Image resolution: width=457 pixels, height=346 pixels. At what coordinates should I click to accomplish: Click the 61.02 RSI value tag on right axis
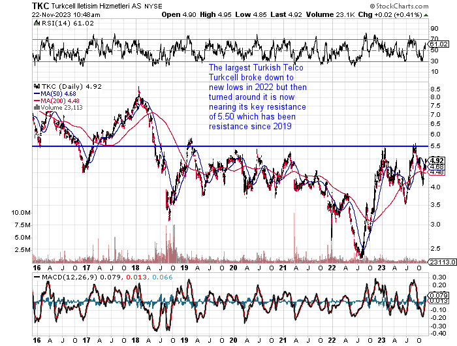coord(439,44)
